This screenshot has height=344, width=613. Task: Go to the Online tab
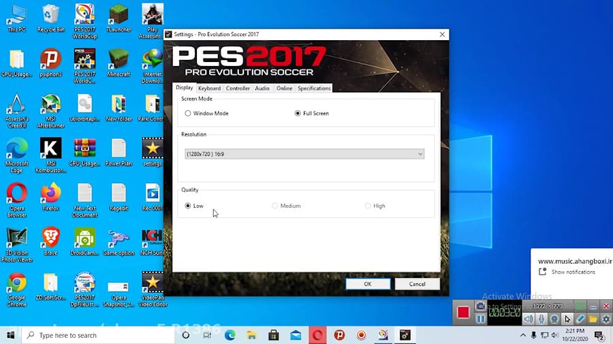click(x=284, y=89)
